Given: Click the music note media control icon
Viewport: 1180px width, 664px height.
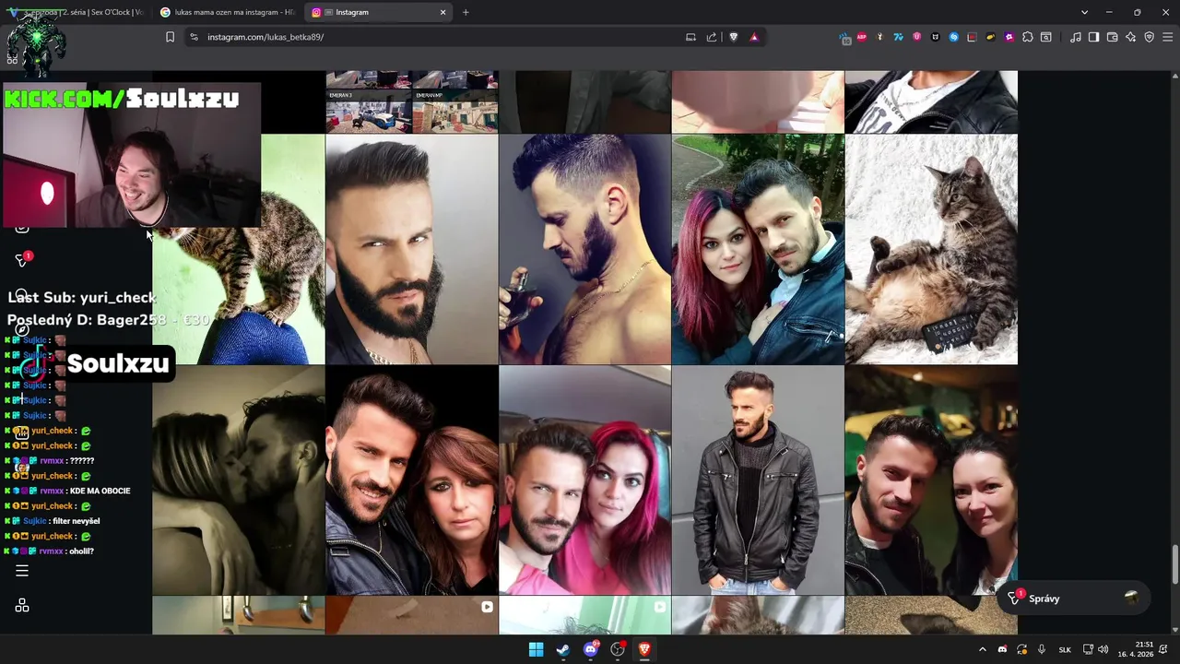Looking at the screenshot, I should pyautogui.click(x=1076, y=37).
